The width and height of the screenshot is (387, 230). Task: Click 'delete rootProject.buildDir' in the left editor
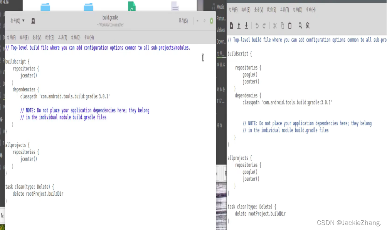click(x=38, y=194)
